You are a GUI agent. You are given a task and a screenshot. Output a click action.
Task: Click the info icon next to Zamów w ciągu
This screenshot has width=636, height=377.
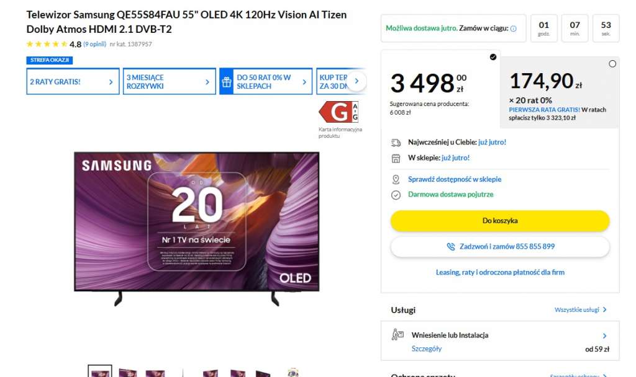[512, 28]
